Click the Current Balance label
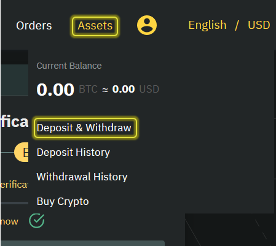 [69, 66]
